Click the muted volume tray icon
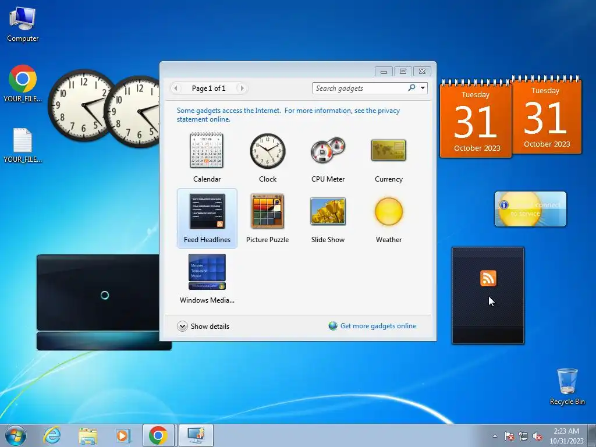Screen dimensions: 596x447 pos(537,436)
